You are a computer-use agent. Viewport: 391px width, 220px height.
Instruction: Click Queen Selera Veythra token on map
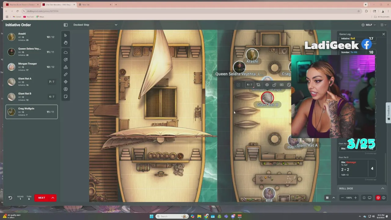click(x=239, y=67)
